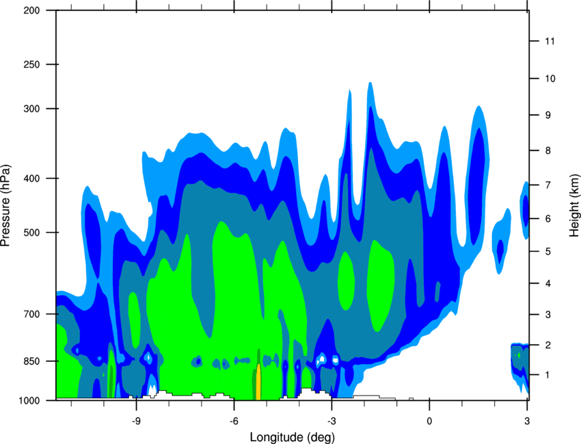Click the 'Height (km)' axis title
581x444 pixels.
pos(574,206)
